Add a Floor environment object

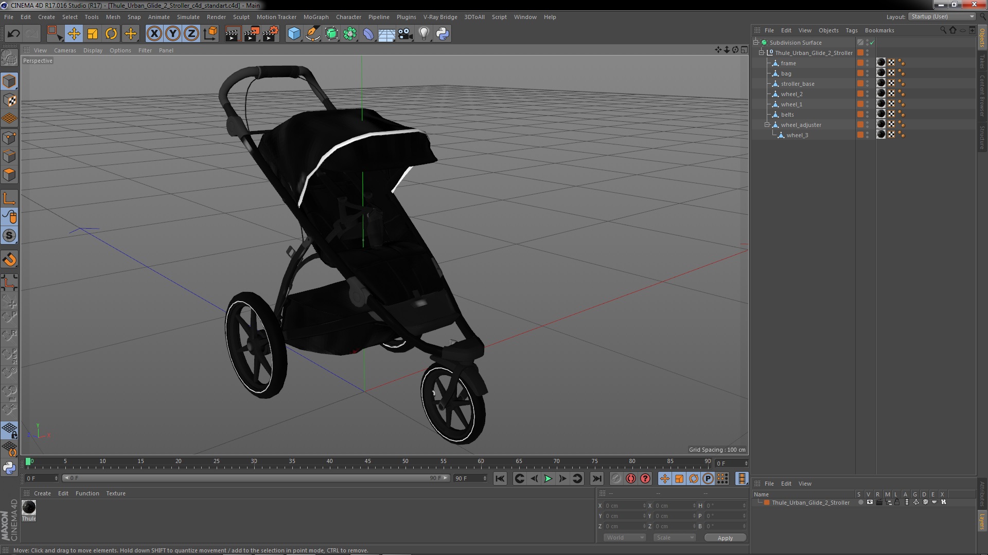pos(386,34)
